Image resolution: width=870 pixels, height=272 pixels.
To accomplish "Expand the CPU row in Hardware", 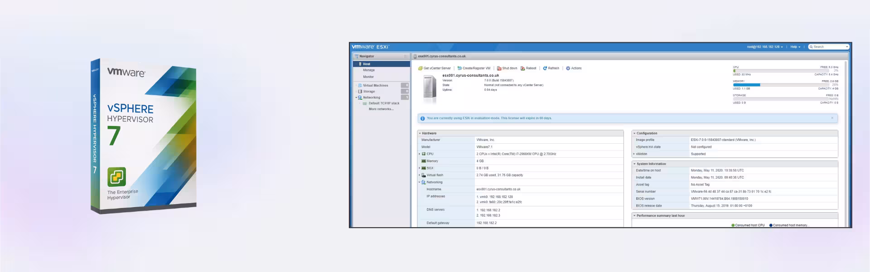I will (x=420, y=154).
